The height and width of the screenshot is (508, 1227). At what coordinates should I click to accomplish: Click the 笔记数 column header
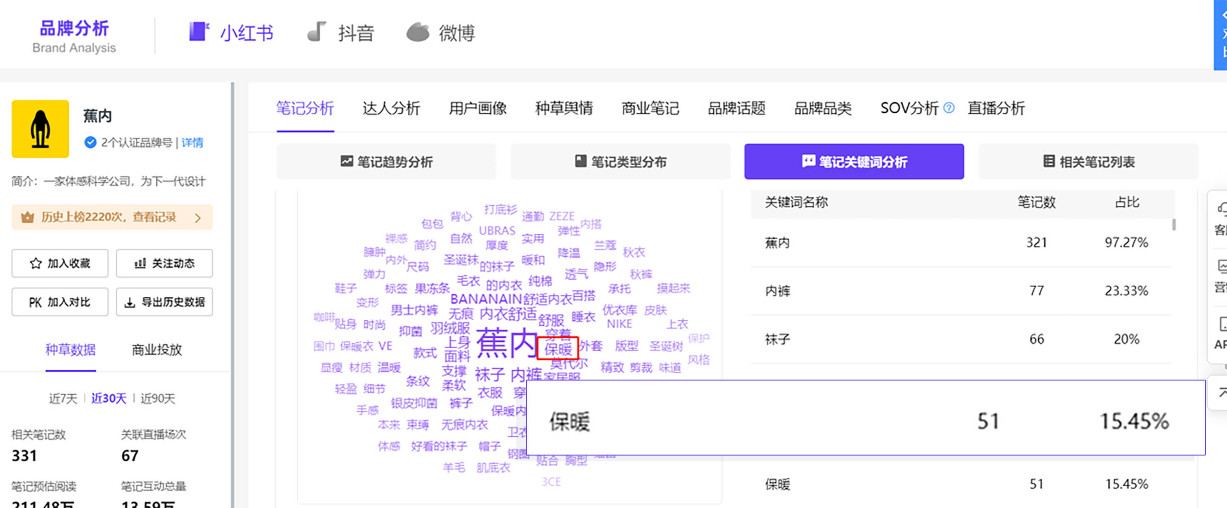[1036, 202]
